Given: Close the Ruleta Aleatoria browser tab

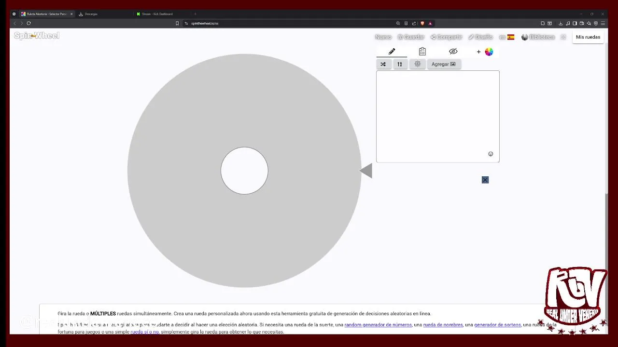Looking at the screenshot, I should [x=71, y=14].
